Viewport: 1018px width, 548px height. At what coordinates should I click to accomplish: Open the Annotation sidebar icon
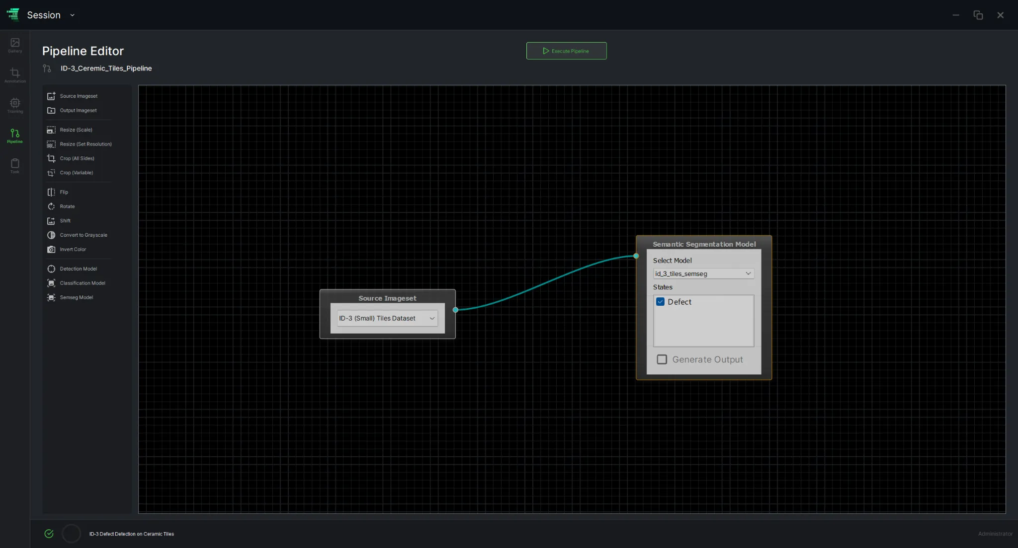[15, 75]
